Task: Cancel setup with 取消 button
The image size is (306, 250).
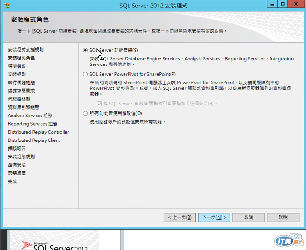Action: click(248, 217)
